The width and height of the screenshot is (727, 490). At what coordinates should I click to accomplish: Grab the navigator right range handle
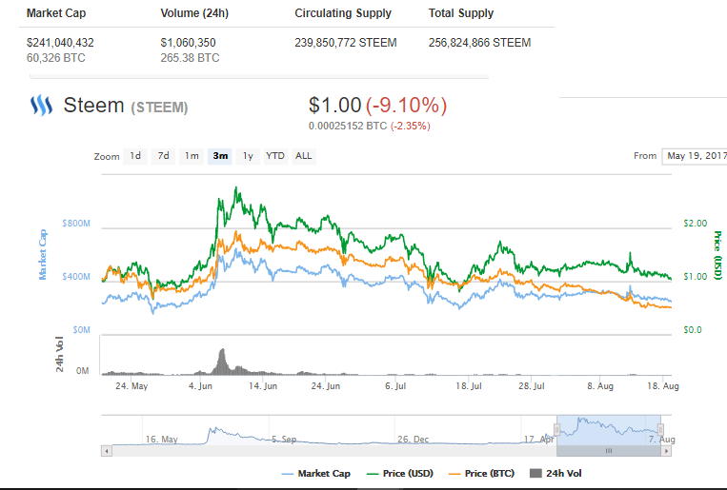(x=660, y=429)
